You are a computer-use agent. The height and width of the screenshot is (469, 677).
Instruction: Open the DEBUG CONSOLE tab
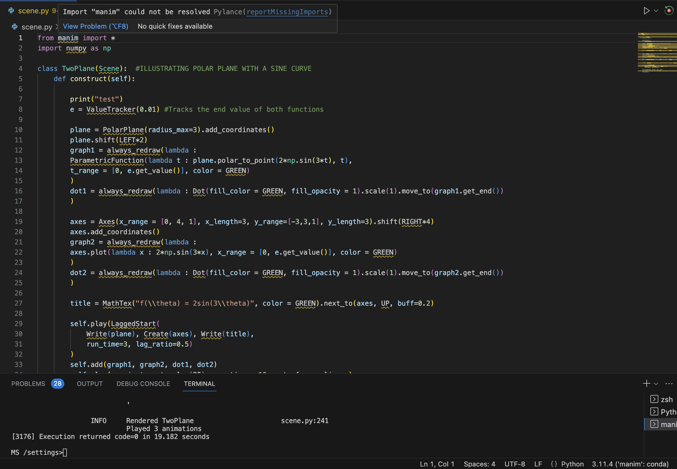pos(143,383)
